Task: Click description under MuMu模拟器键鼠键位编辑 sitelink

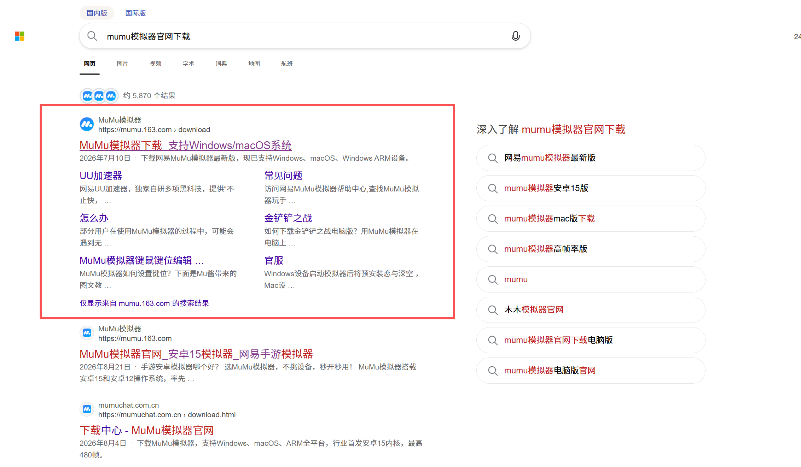Action: [158, 279]
